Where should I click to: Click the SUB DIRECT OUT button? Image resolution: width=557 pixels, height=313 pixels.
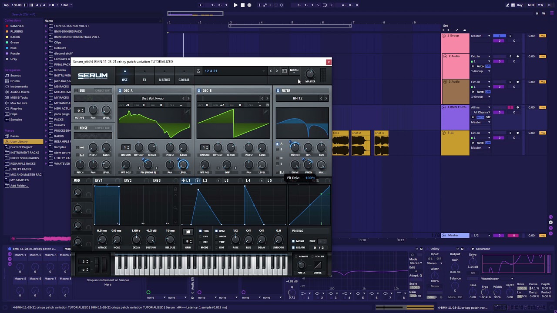point(103,90)
